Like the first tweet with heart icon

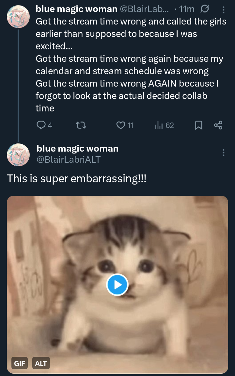(x=121, y=125)
